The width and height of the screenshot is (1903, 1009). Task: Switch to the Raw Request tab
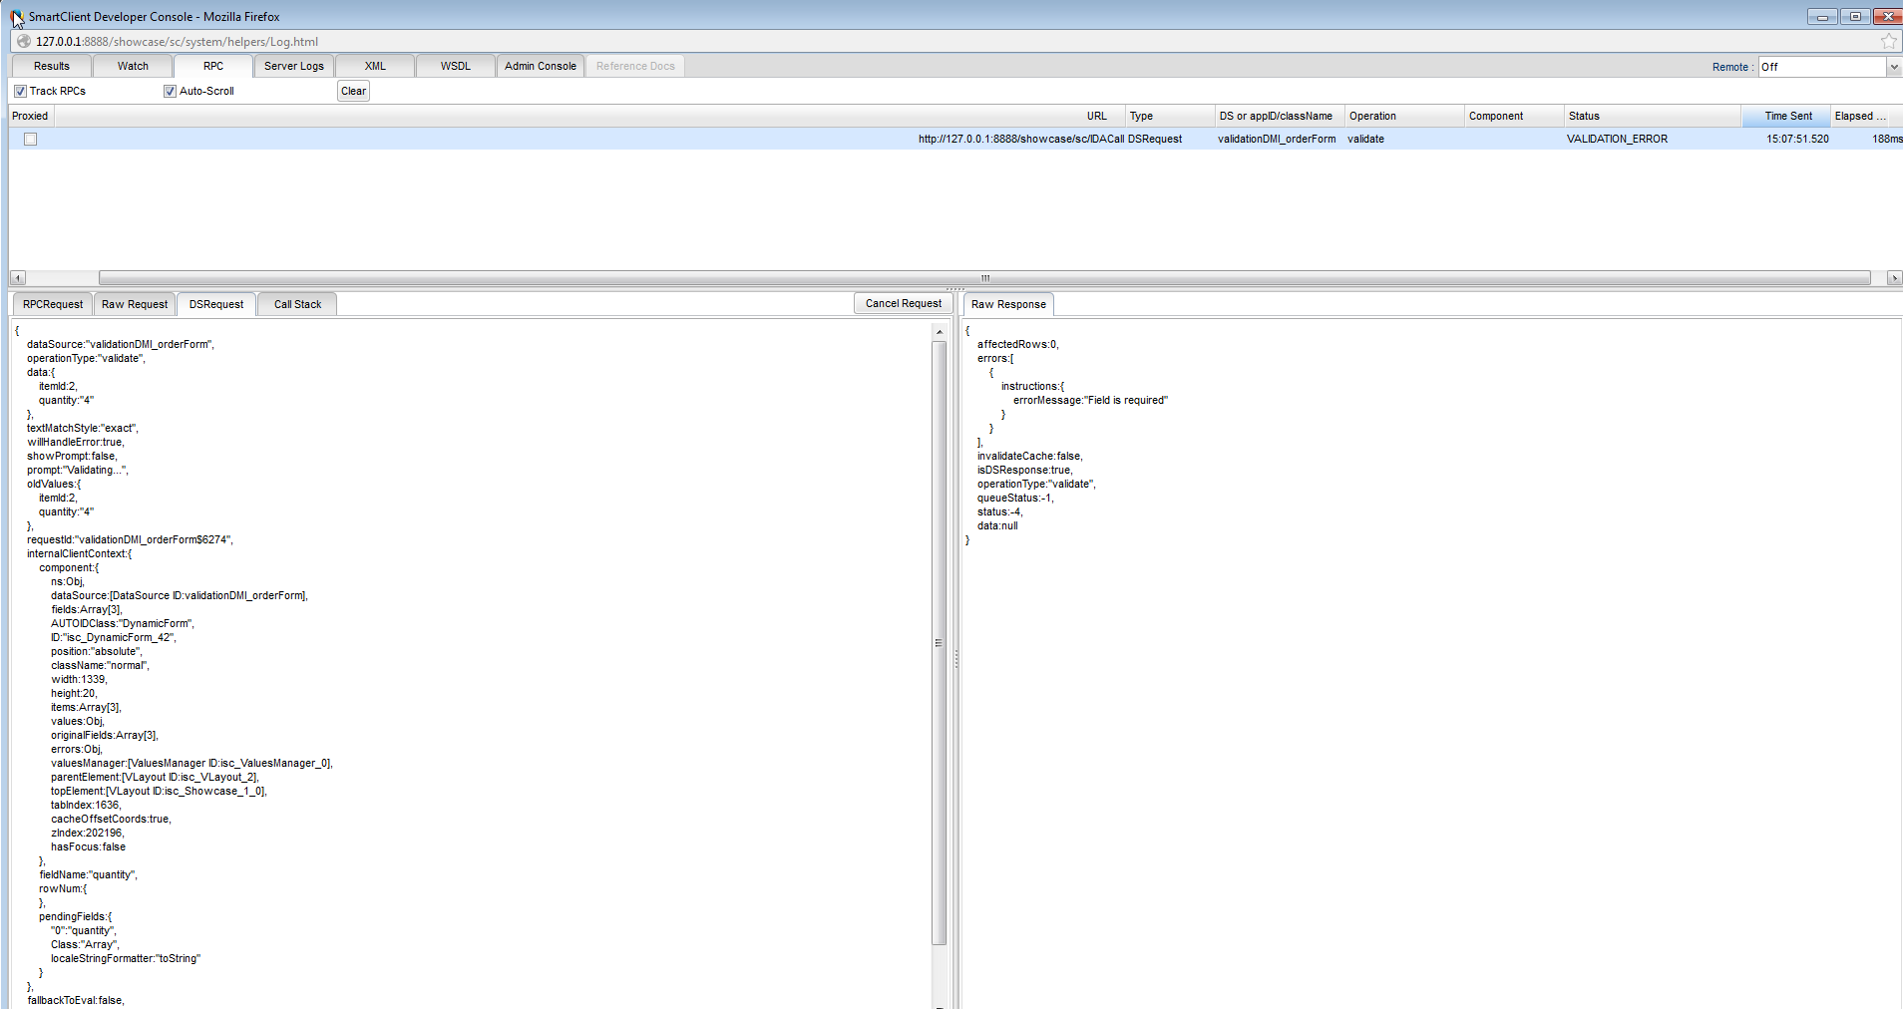(135, 304)
